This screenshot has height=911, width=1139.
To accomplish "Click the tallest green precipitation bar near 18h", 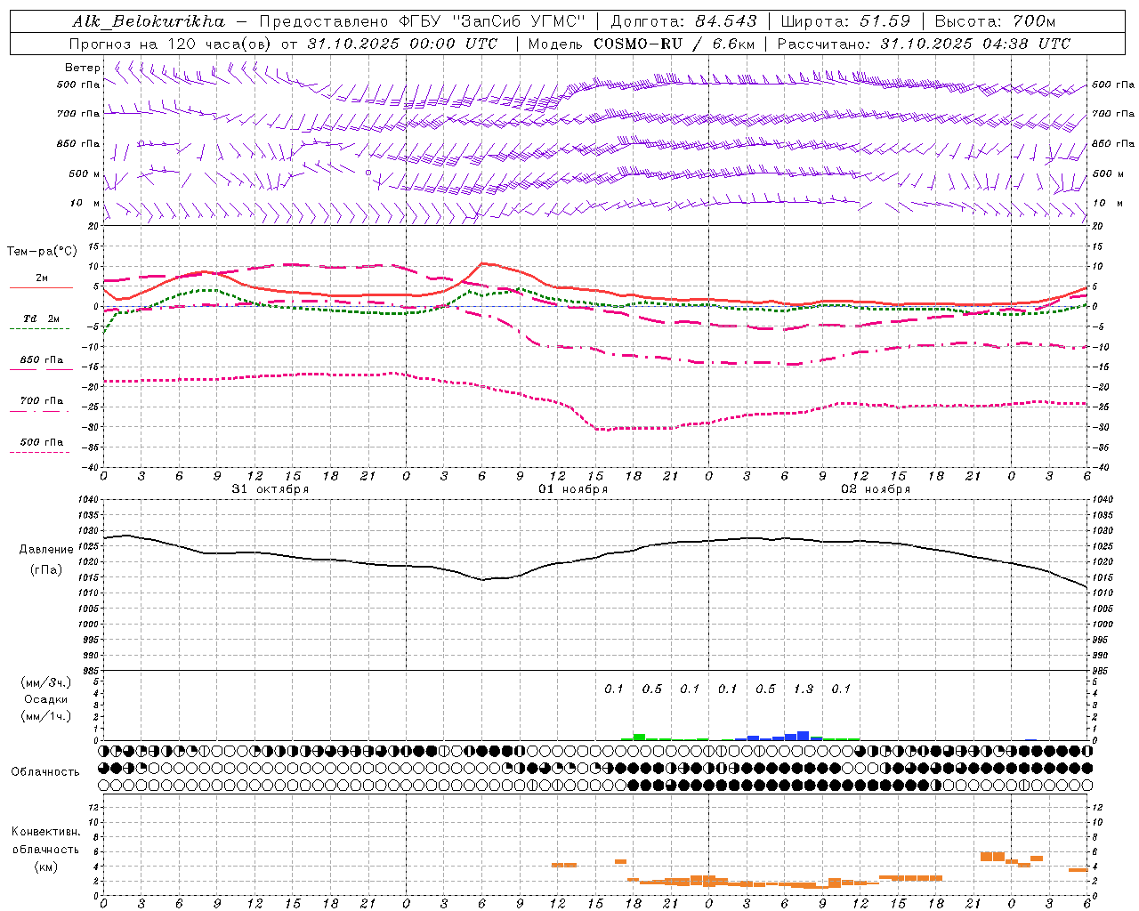I will 639,737.
